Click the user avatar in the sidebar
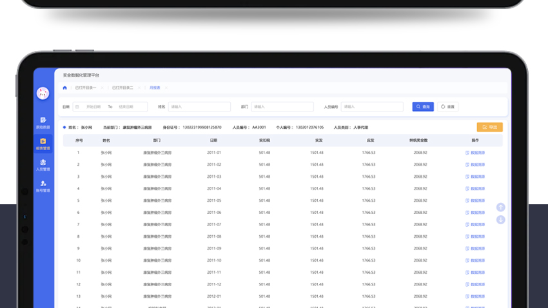The image size is (548, 308). pos(43,93)
